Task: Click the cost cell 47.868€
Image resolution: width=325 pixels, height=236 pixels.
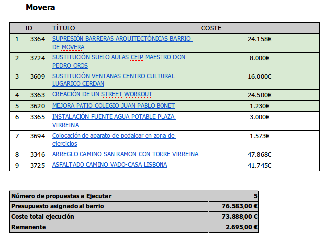Action: coord(258,154)
